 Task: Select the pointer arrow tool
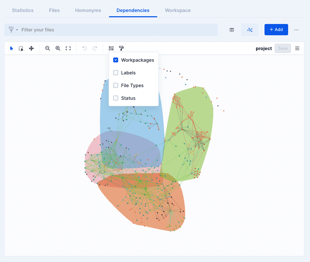12,48
